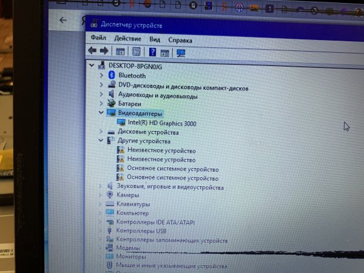
Task: Collapse the Видеоадаптеры category
Action: (101, 113)
